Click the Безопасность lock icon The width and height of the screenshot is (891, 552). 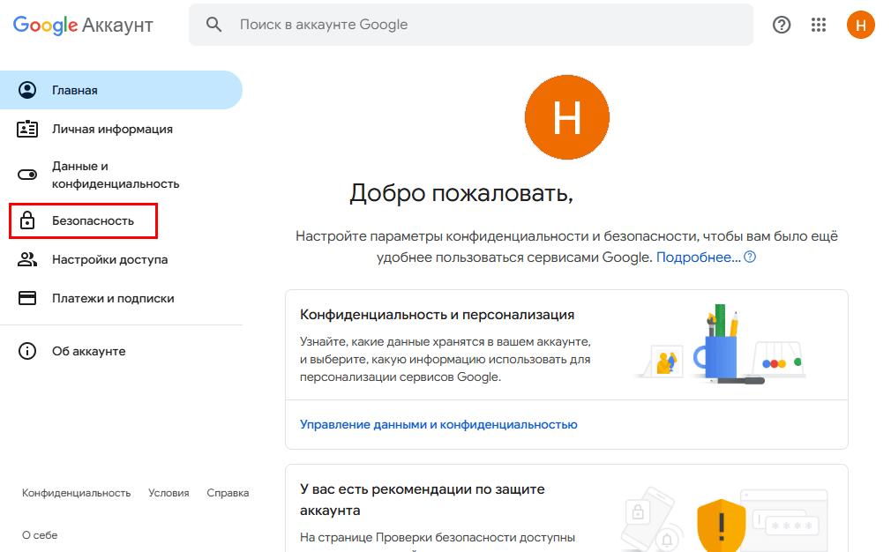coord(27,220)
